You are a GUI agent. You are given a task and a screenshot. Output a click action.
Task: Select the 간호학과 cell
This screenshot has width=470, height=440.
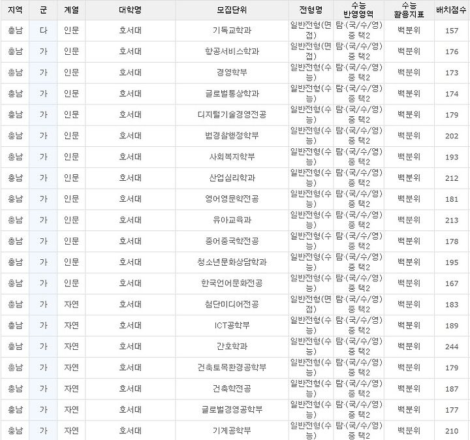click(x=232, y=346)
